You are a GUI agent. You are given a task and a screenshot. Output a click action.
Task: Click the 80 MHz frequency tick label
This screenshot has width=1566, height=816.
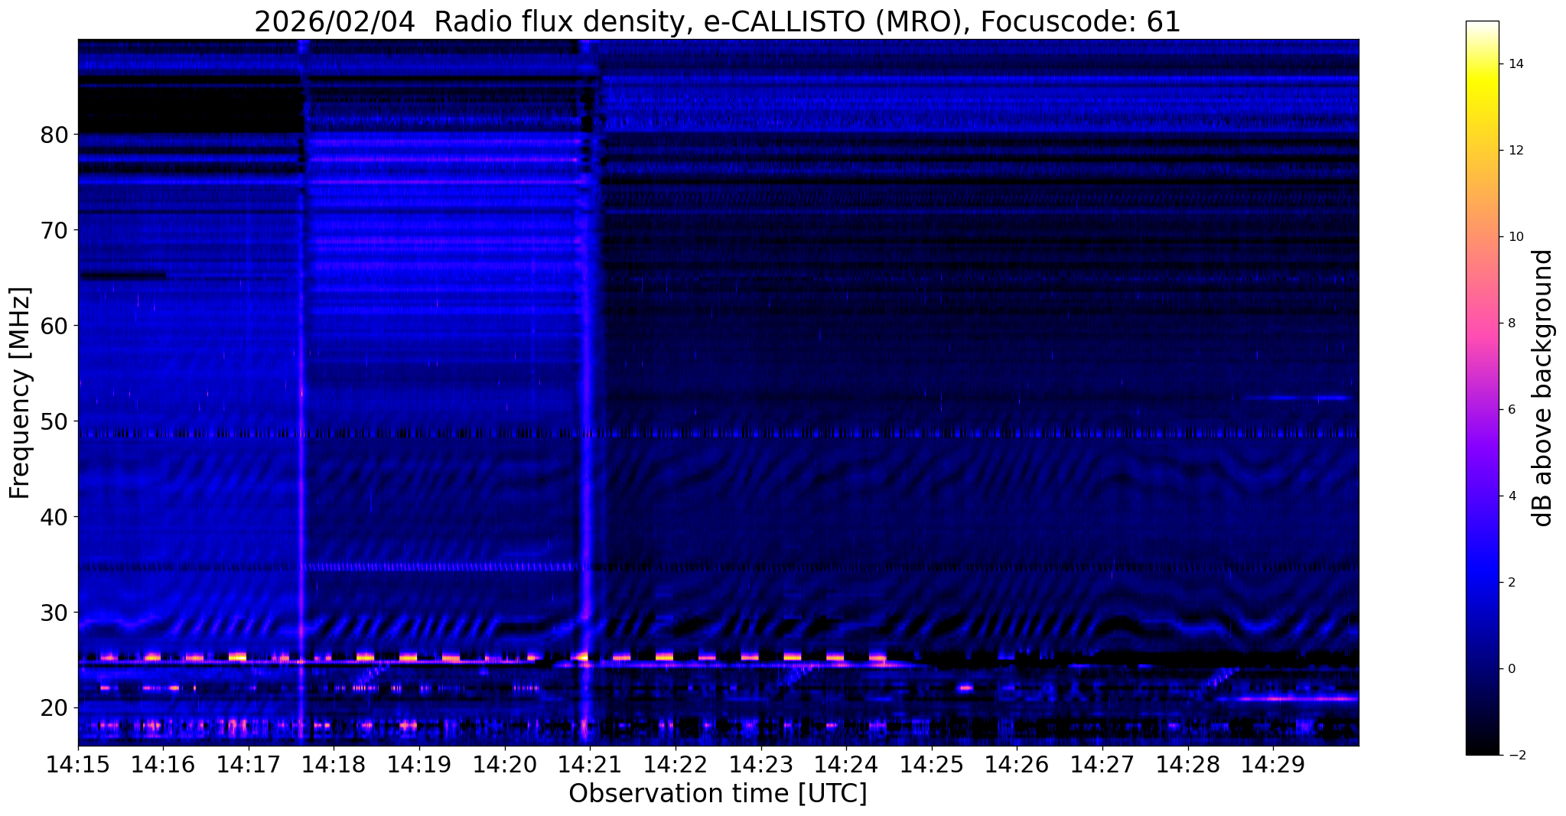tap(53, 135)
